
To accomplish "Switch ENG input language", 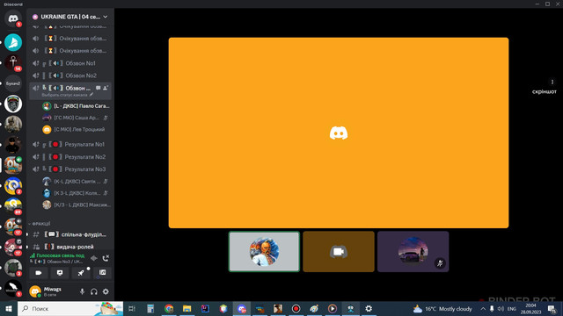I will pos(512,308).
